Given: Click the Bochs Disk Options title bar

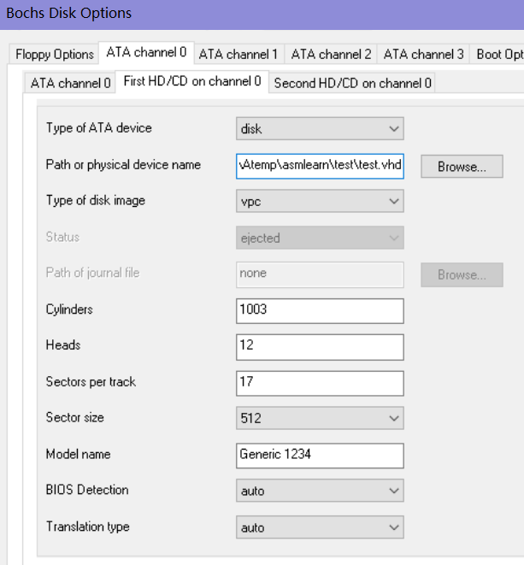Looking at the screenshot, I should 262,15.
